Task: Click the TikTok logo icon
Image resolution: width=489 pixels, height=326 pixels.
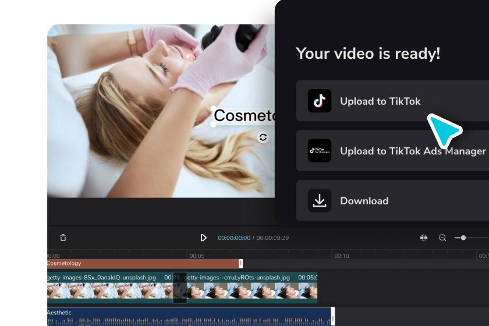Action: pos(320,101)
